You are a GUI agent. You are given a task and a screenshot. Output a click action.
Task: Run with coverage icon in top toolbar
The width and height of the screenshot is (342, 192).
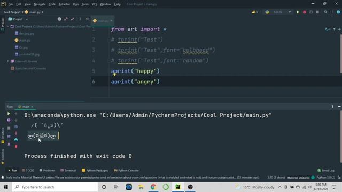tap(311, 12)
